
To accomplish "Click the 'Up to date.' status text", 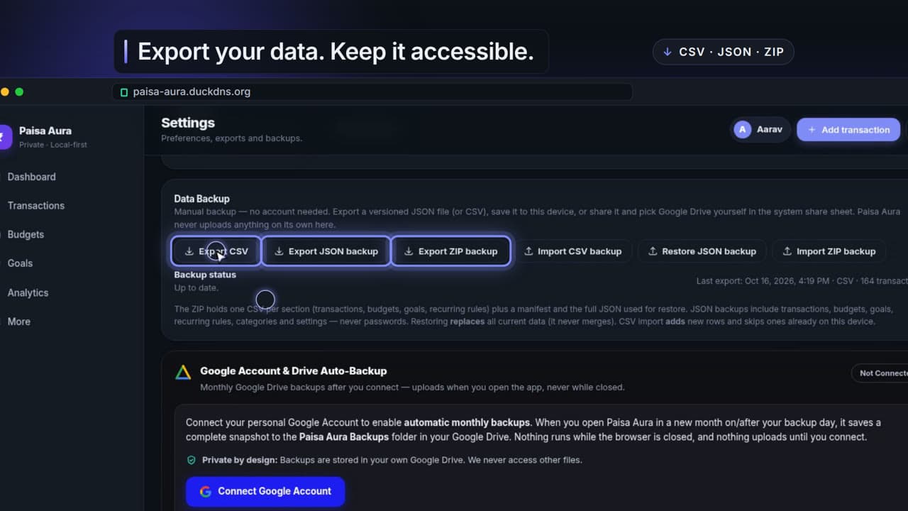I will (196, 288).
